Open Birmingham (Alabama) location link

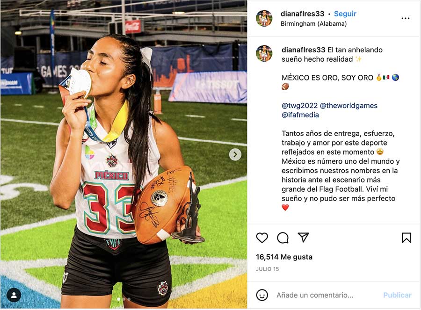[313, 24]
